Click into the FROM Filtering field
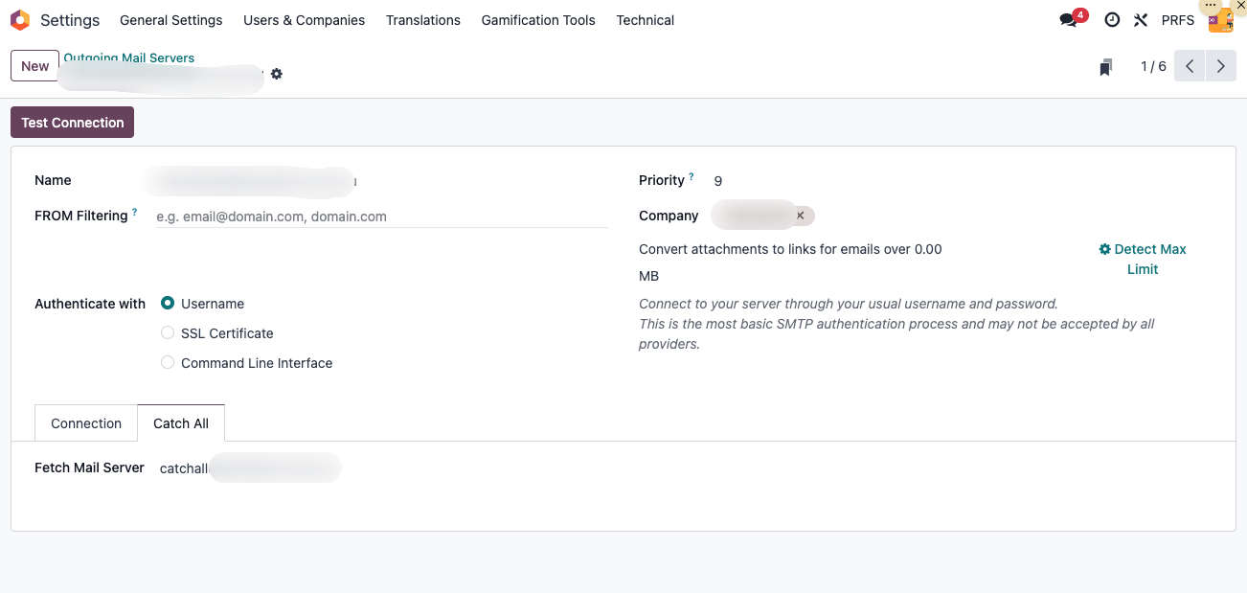The image size is (1247, 593). 381,217
